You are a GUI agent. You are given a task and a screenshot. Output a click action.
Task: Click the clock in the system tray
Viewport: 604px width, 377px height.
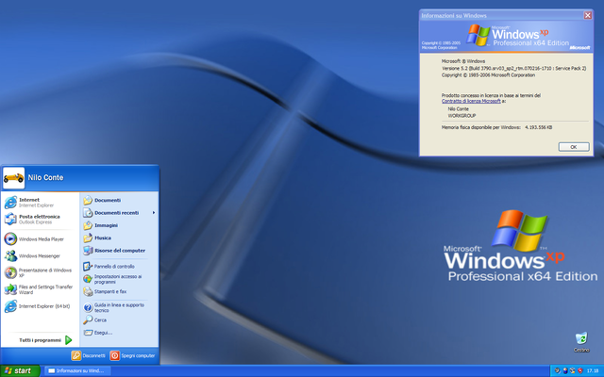(593, 370)
